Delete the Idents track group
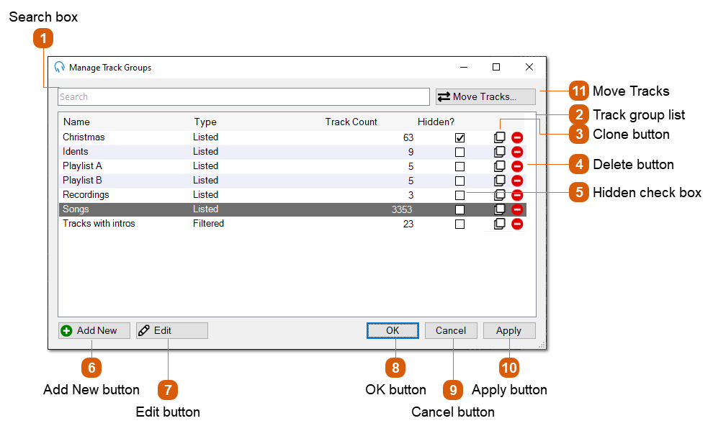The width and height of the screenshot is (713, 431). pos(517,151)
